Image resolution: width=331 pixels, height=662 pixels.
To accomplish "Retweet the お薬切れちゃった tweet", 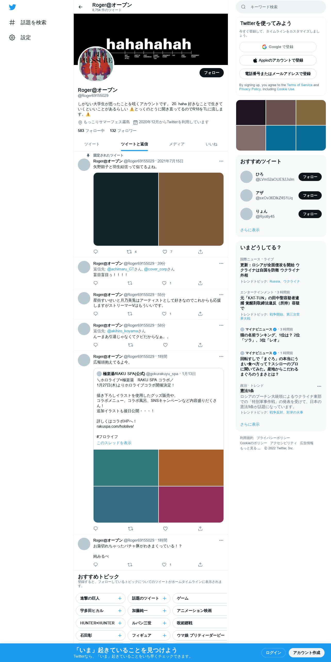I will pos(130,565).
